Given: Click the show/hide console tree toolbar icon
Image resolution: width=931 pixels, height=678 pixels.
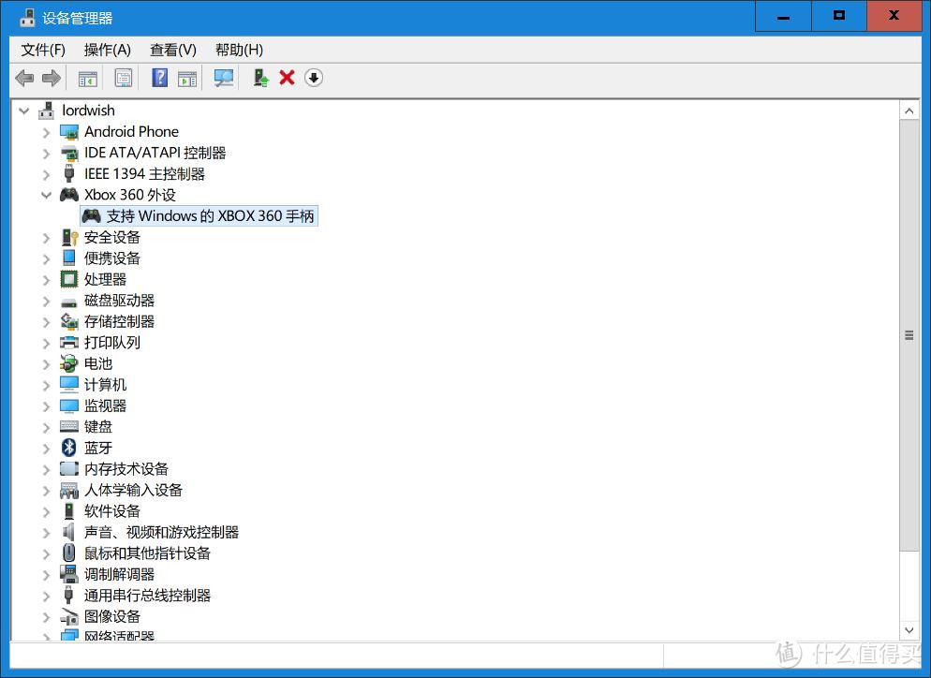Looking at the screenshot, I should coord(88,78).
